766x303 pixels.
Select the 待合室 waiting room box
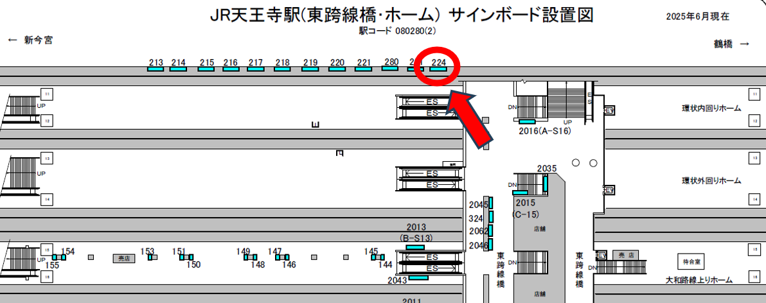pyautogui.click(x=691, y=261)
